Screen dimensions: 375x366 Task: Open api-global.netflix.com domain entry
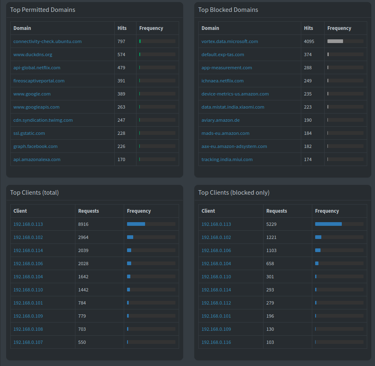pos(36,68)
